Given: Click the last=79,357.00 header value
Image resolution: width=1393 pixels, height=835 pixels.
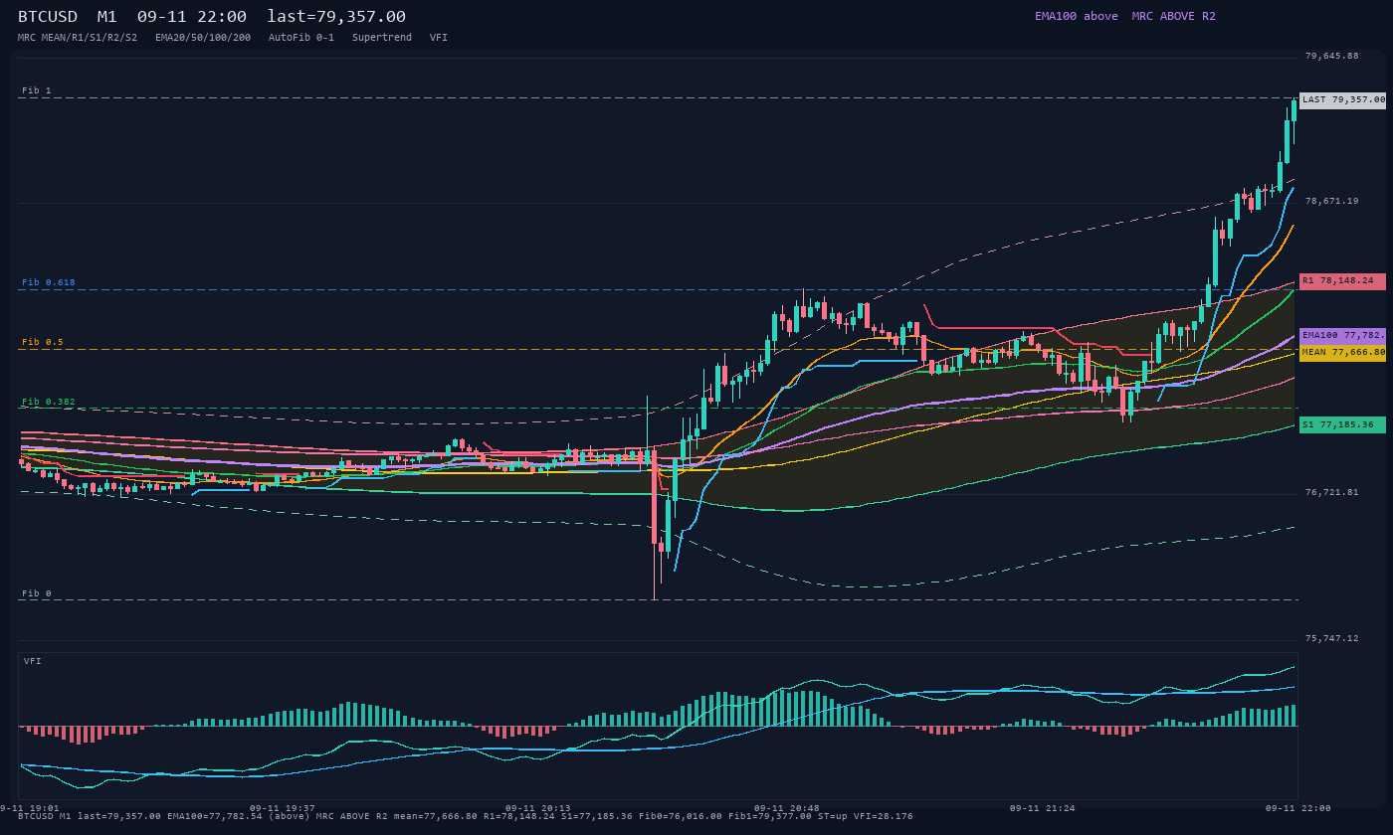Looking at the screenshot, I should 336,16.
